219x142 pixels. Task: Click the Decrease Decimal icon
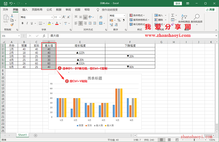click(116, 25)
